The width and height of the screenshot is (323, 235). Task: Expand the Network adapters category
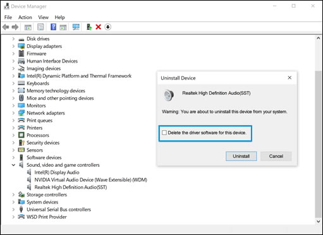click(x=13, y=113)
